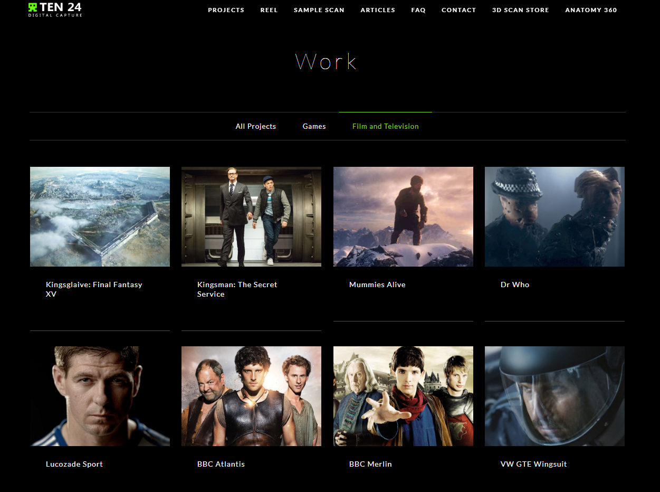This screenshot has width=660, height=492.
Task: Open the BBC Atlantis cast thumbnail
Action: click(x=251, y=396)
